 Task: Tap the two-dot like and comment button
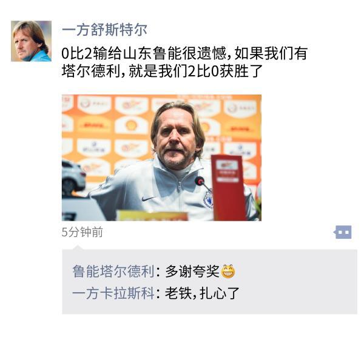[343, 232]
